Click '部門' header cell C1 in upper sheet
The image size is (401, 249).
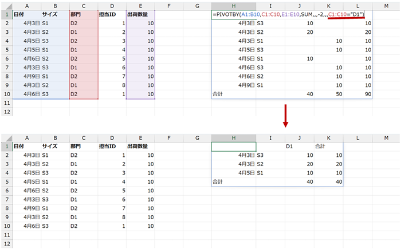[84, 14]
